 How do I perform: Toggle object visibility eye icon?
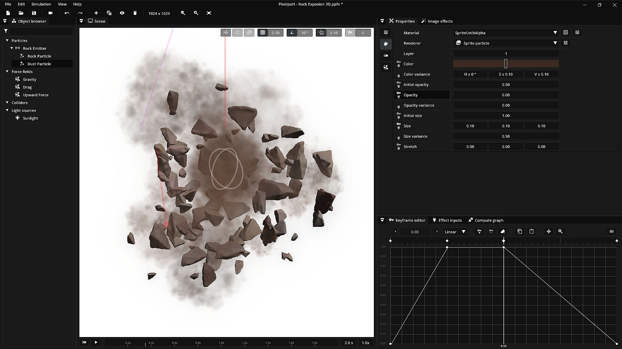pyautogui.click(x=122, y=13)
